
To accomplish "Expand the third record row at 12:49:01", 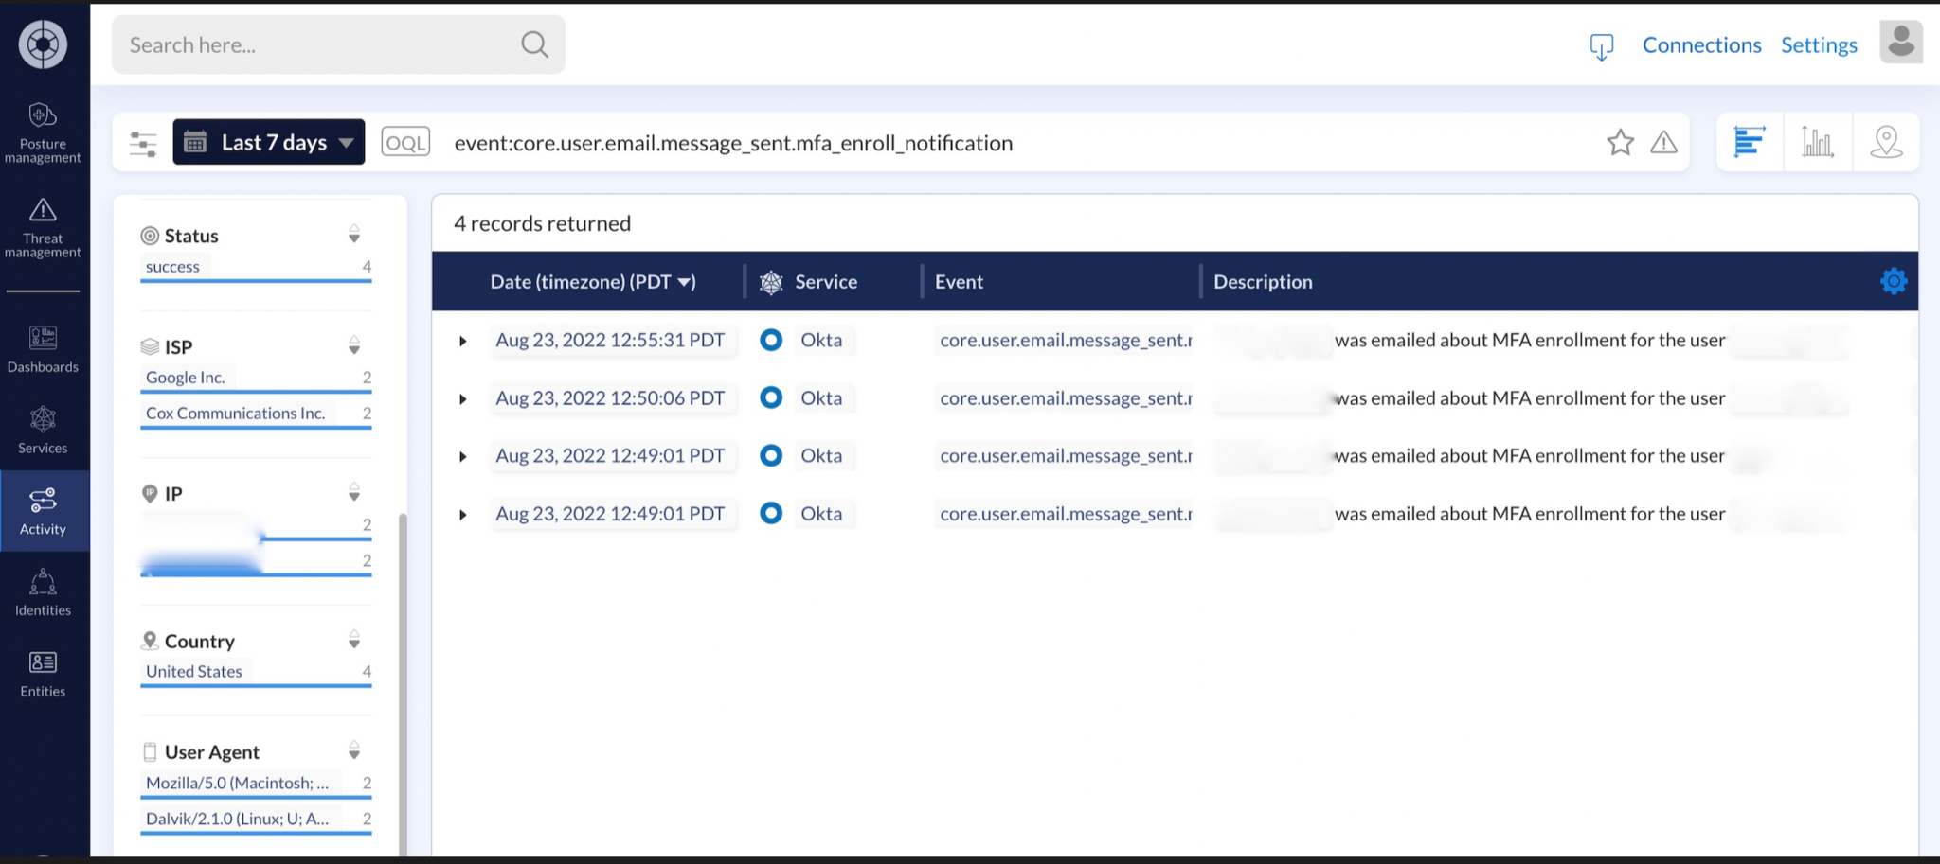I will 462,457.
